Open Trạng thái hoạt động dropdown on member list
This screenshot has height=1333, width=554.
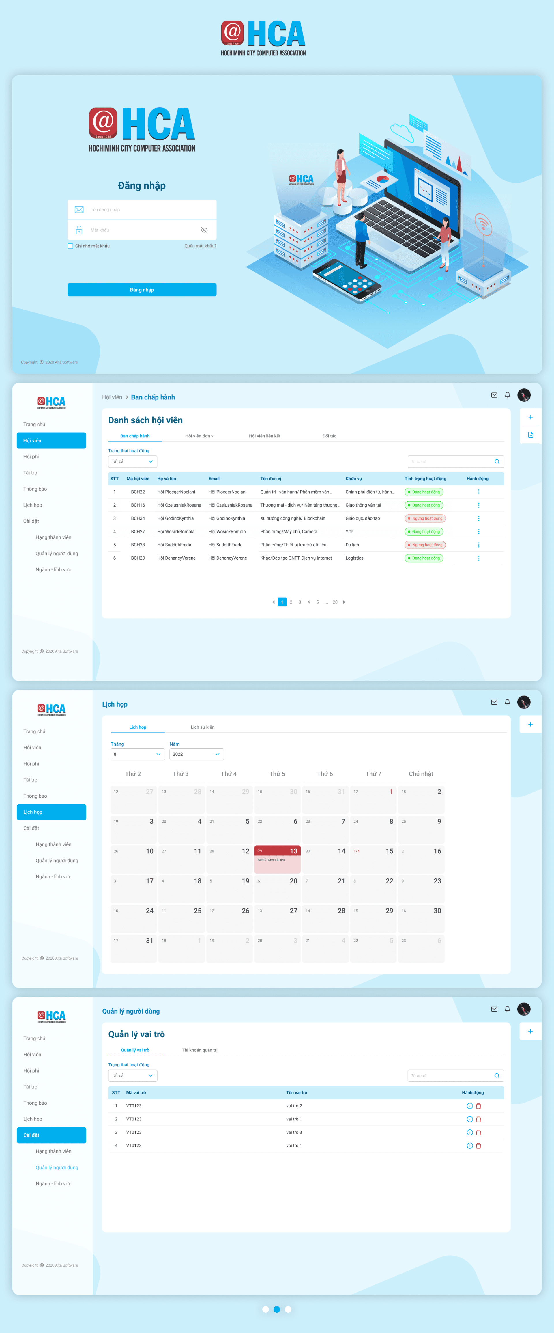pos(132,461)
